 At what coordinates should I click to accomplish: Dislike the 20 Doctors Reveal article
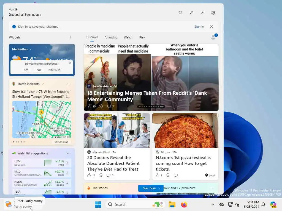[x=101, y=175]
